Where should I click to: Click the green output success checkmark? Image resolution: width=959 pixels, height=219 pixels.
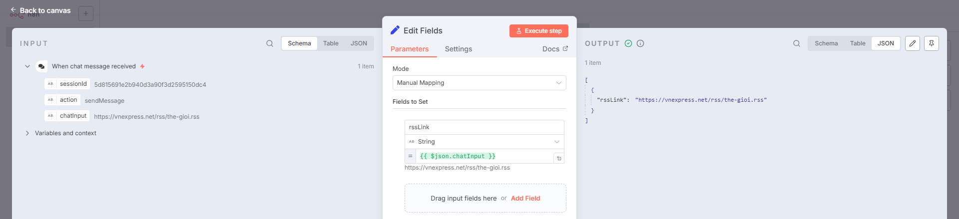point(628,43)
